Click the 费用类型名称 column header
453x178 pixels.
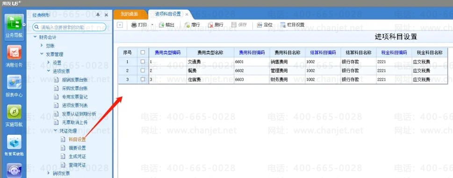210,52
